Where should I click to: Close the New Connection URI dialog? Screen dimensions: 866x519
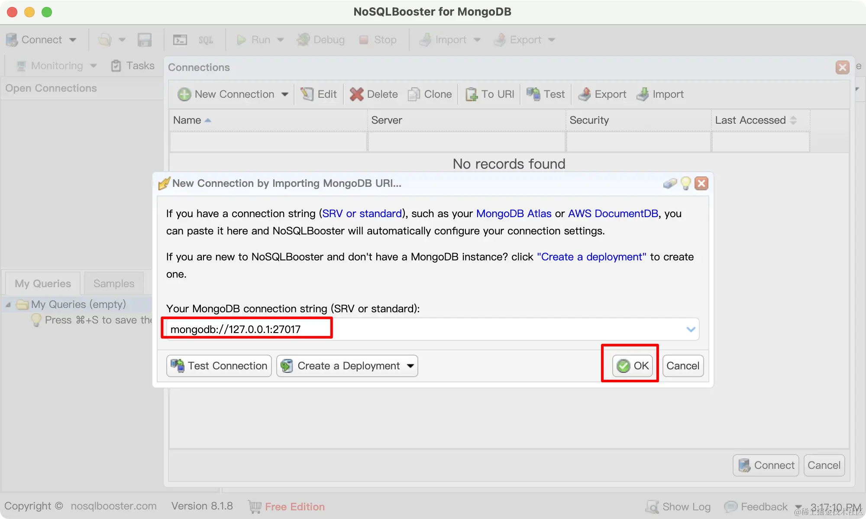pos(701,183)
